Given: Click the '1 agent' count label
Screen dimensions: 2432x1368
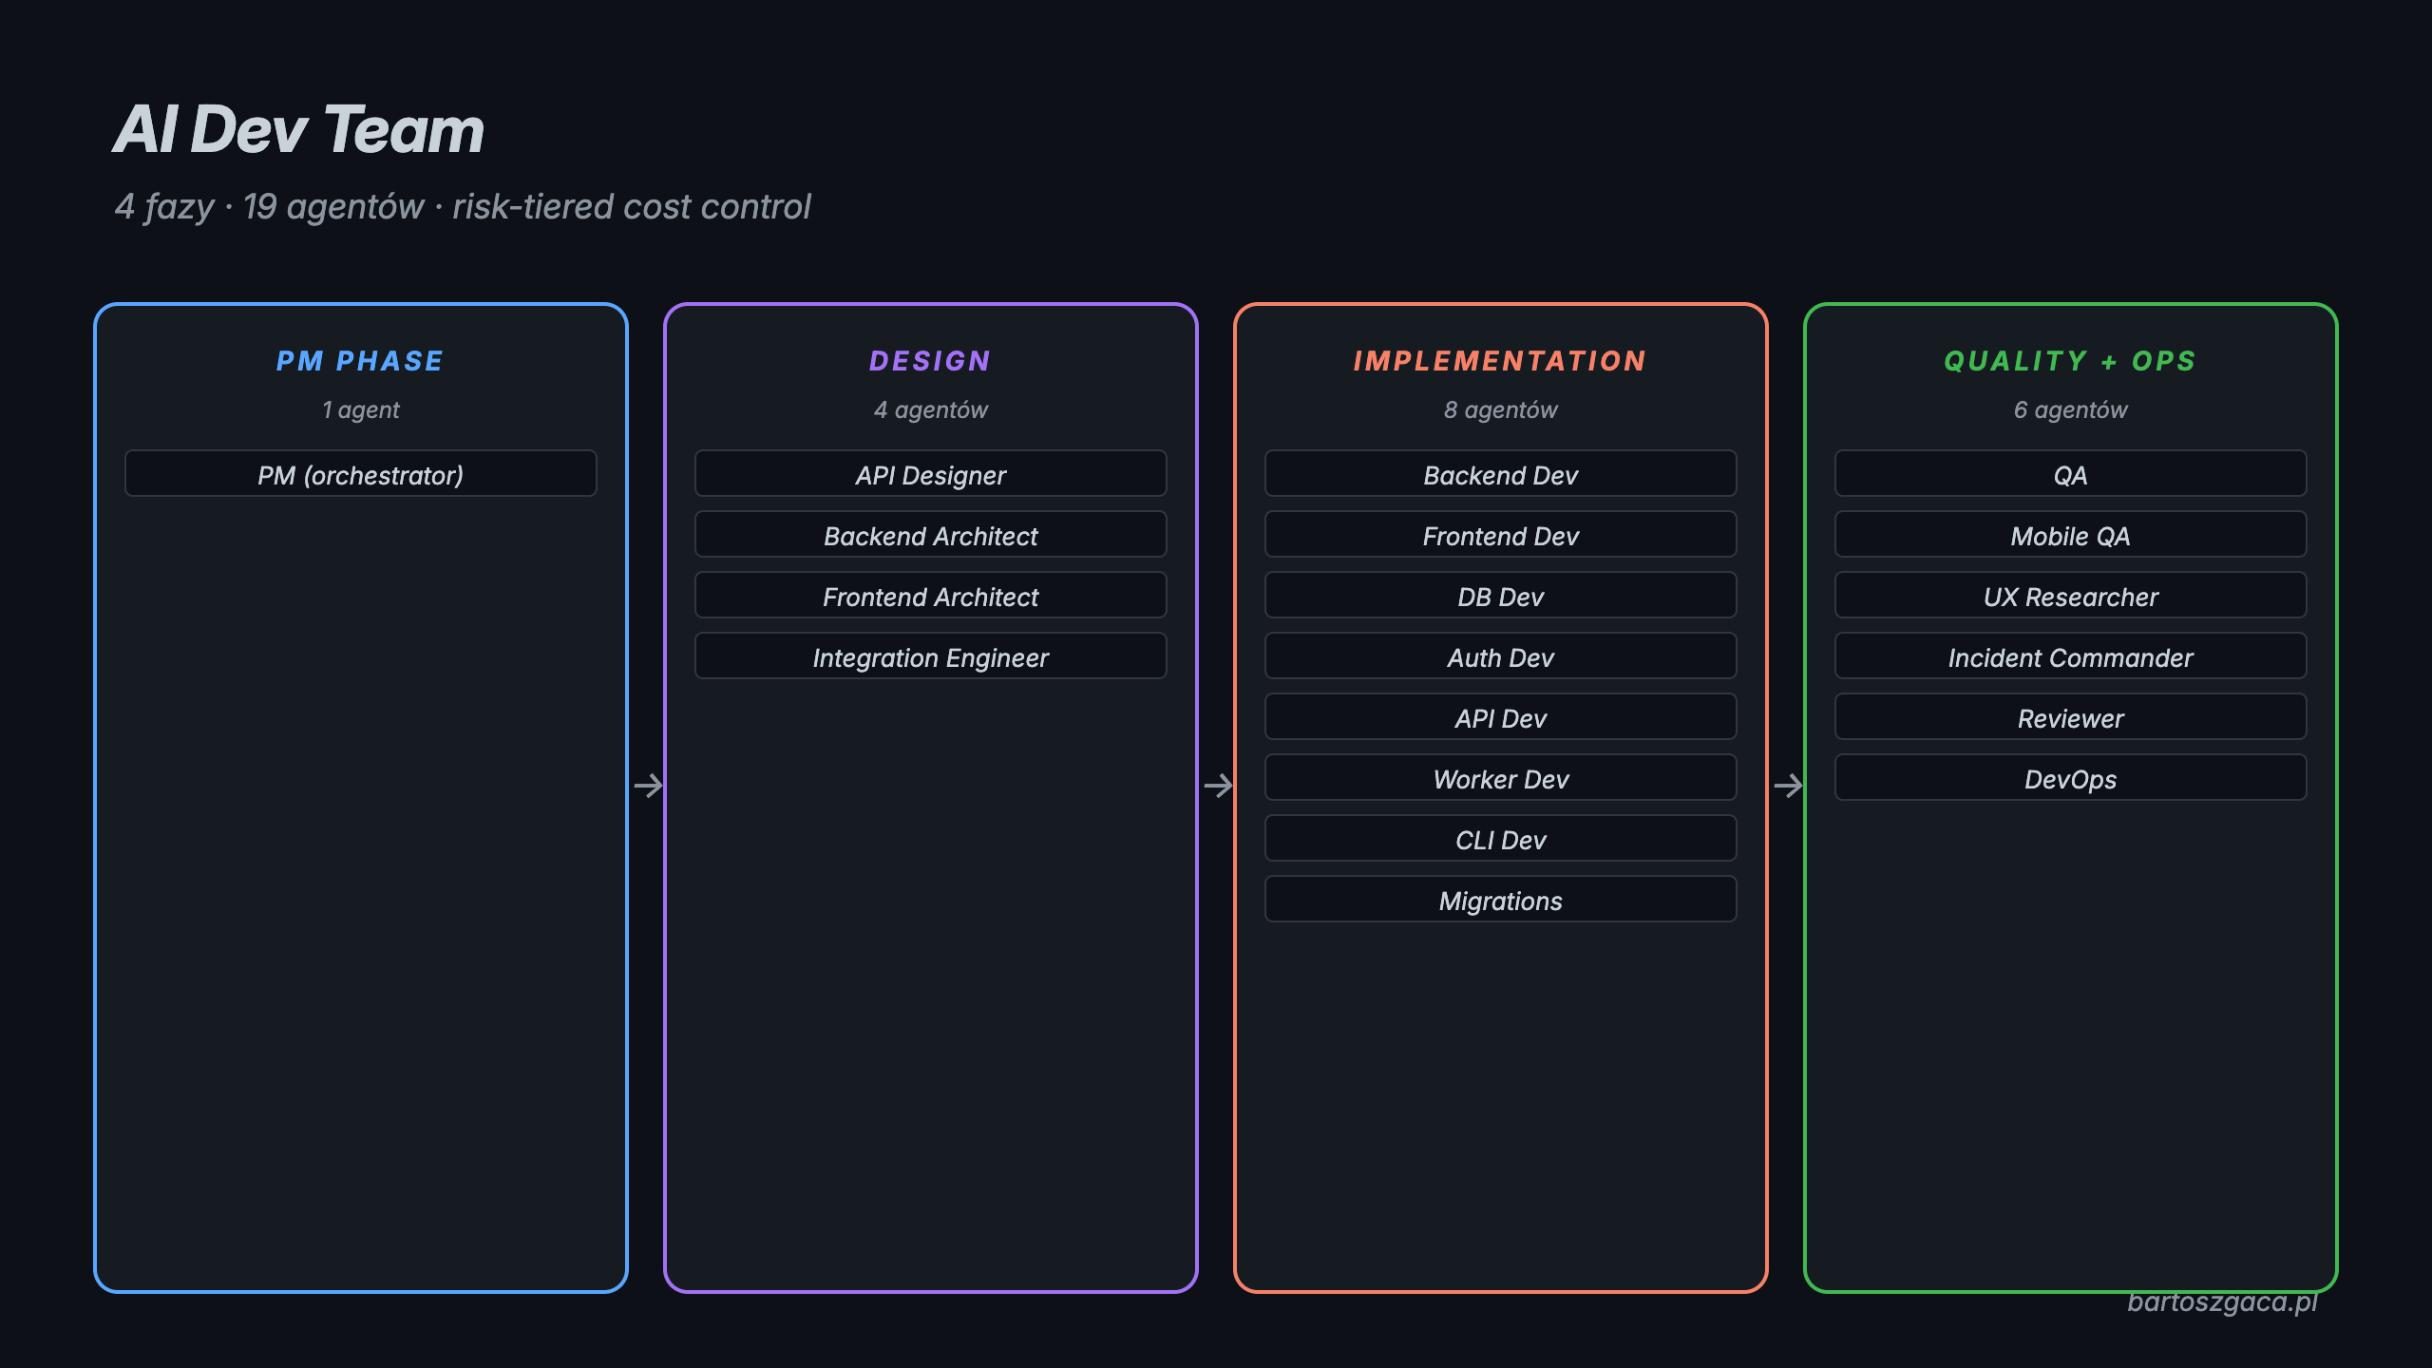Looking at the screenshot, I should pyautogui.click(x=361, y=409).
